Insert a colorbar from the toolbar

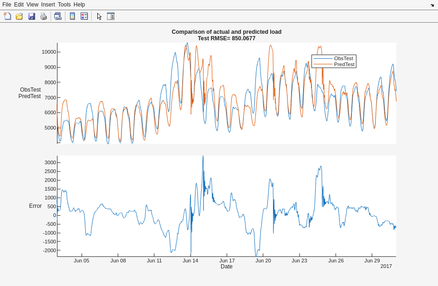72,16
